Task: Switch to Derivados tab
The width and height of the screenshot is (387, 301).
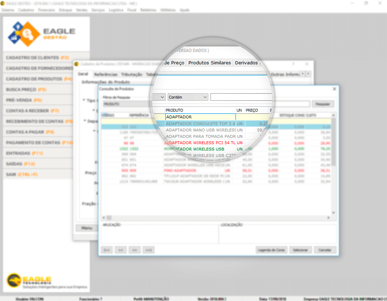Action: (246, 63)
